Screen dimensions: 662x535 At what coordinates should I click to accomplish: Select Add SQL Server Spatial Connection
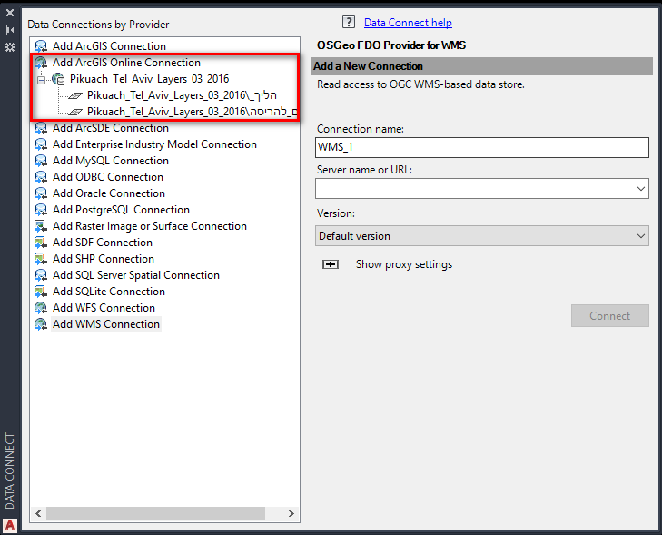point(136,275)
